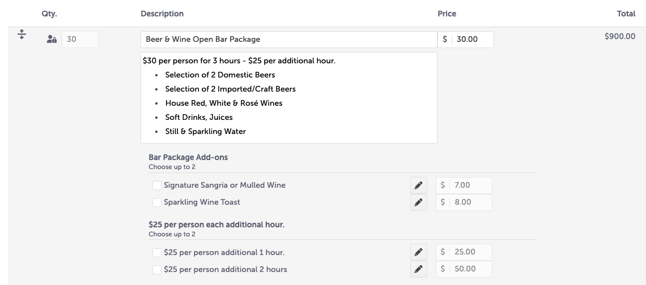Click 'House Red, White & Rosé Wines' bullet
This screenshot has width=646, height=285.
click(x=224, y=103)
